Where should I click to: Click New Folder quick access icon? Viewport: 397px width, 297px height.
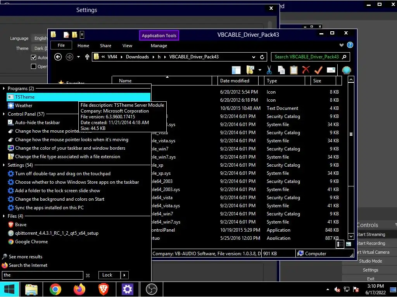74,35
